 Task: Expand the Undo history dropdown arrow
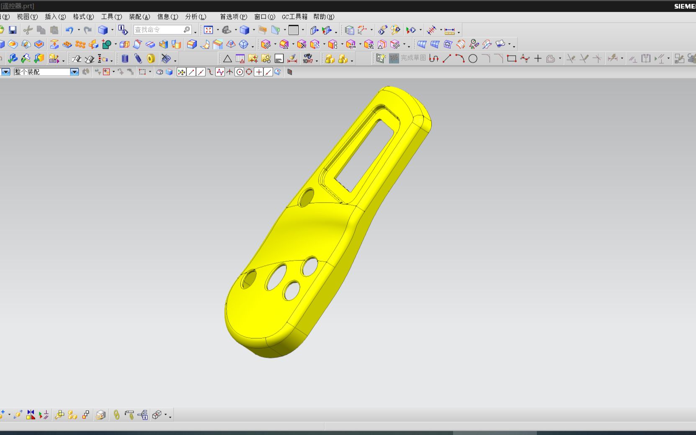(x=79, y=30)
